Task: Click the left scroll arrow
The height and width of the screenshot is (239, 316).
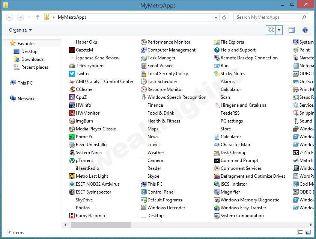Action: [65, 225]
